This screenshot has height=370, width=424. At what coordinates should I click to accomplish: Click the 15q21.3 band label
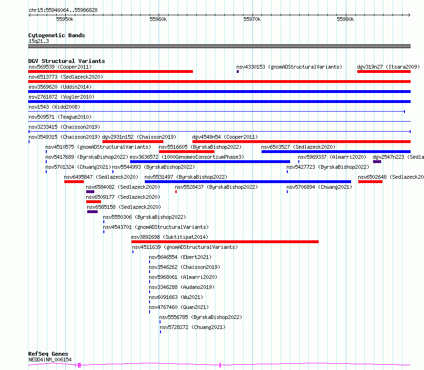point(39,41)
